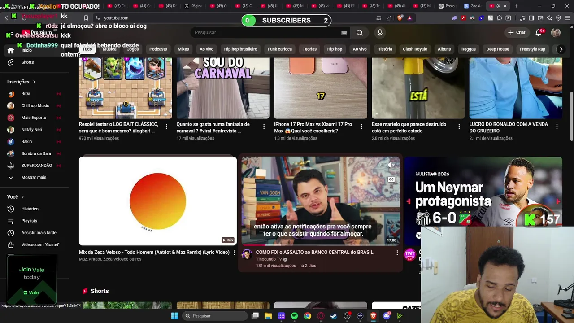Toggle captions on Banco Central preview
The image size is (574, 323).
point(391,179)
